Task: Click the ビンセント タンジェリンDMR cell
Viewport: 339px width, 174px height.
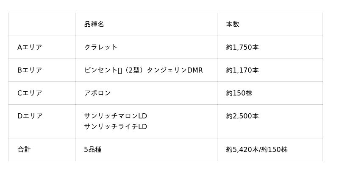Action: tap(146, 70)
